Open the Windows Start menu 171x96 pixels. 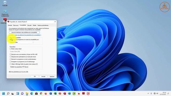(3, 93)
